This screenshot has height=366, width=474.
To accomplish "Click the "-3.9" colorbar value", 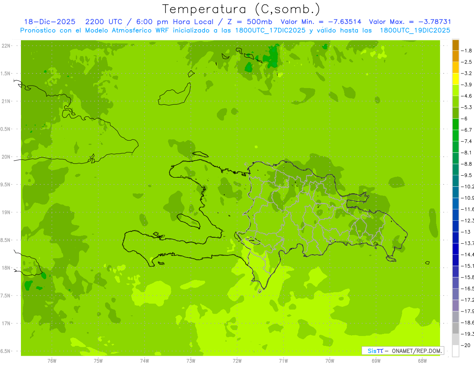I will (466, 84).
